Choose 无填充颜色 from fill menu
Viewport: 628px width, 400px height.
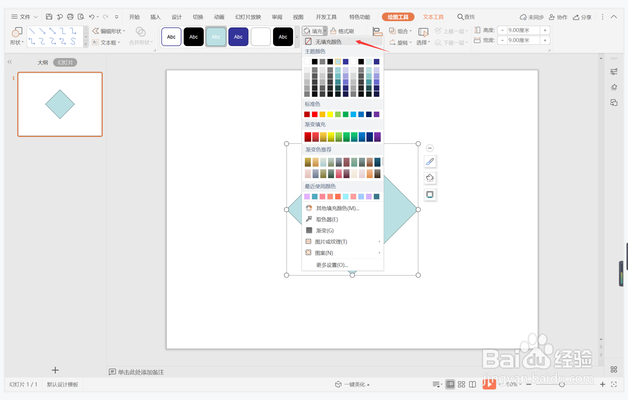pyautogui.click(x=328, y=42)
